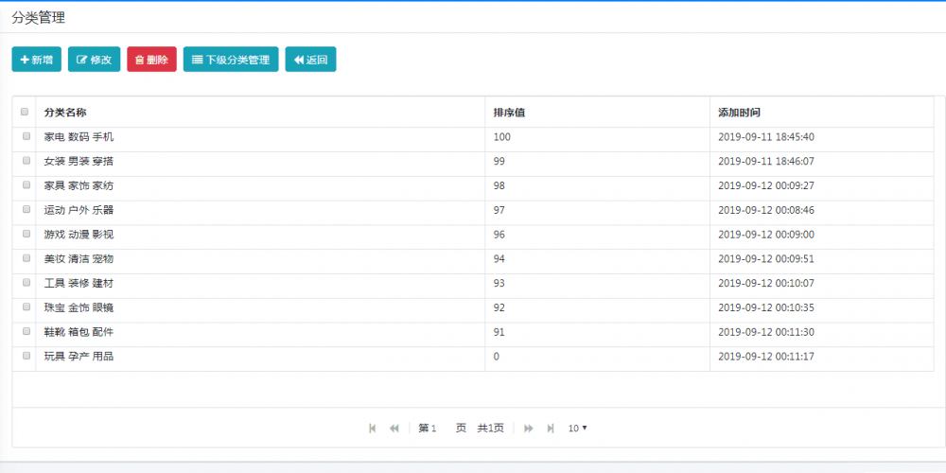Select the 珠宝 金饰 眼镜 category name

coord(79,307)
